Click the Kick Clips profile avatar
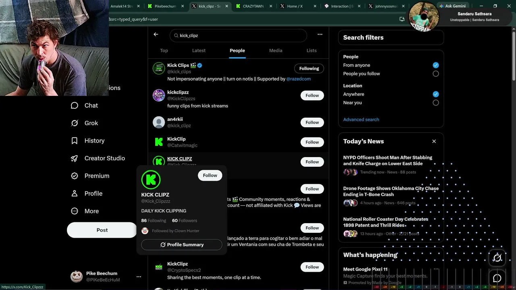 [159, 68]
